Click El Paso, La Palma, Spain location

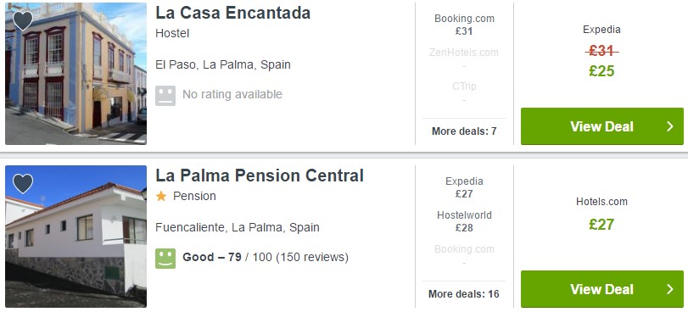223,65
